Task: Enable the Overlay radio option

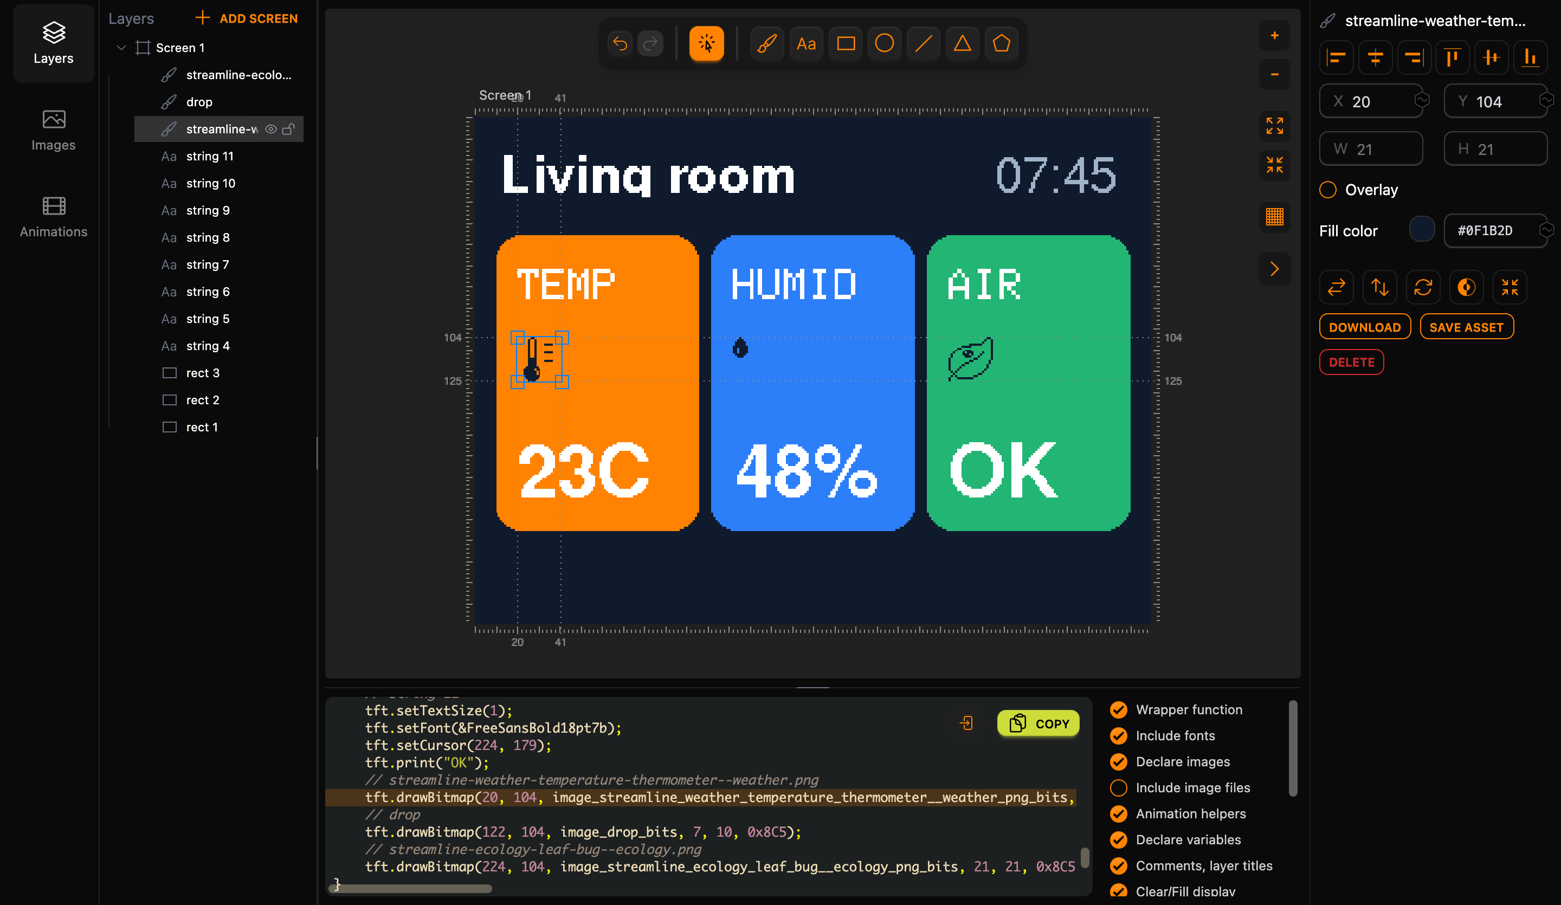Action: point(1327,190)
